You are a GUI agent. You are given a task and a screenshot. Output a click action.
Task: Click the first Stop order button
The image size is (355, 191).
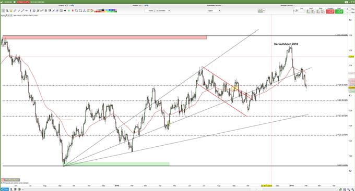[x=318, y=11]
